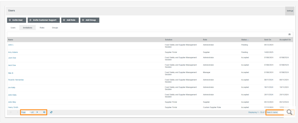Open the grid column options icon
The width and height of the screenshot is (298, 123).
[x=289, y=34]
